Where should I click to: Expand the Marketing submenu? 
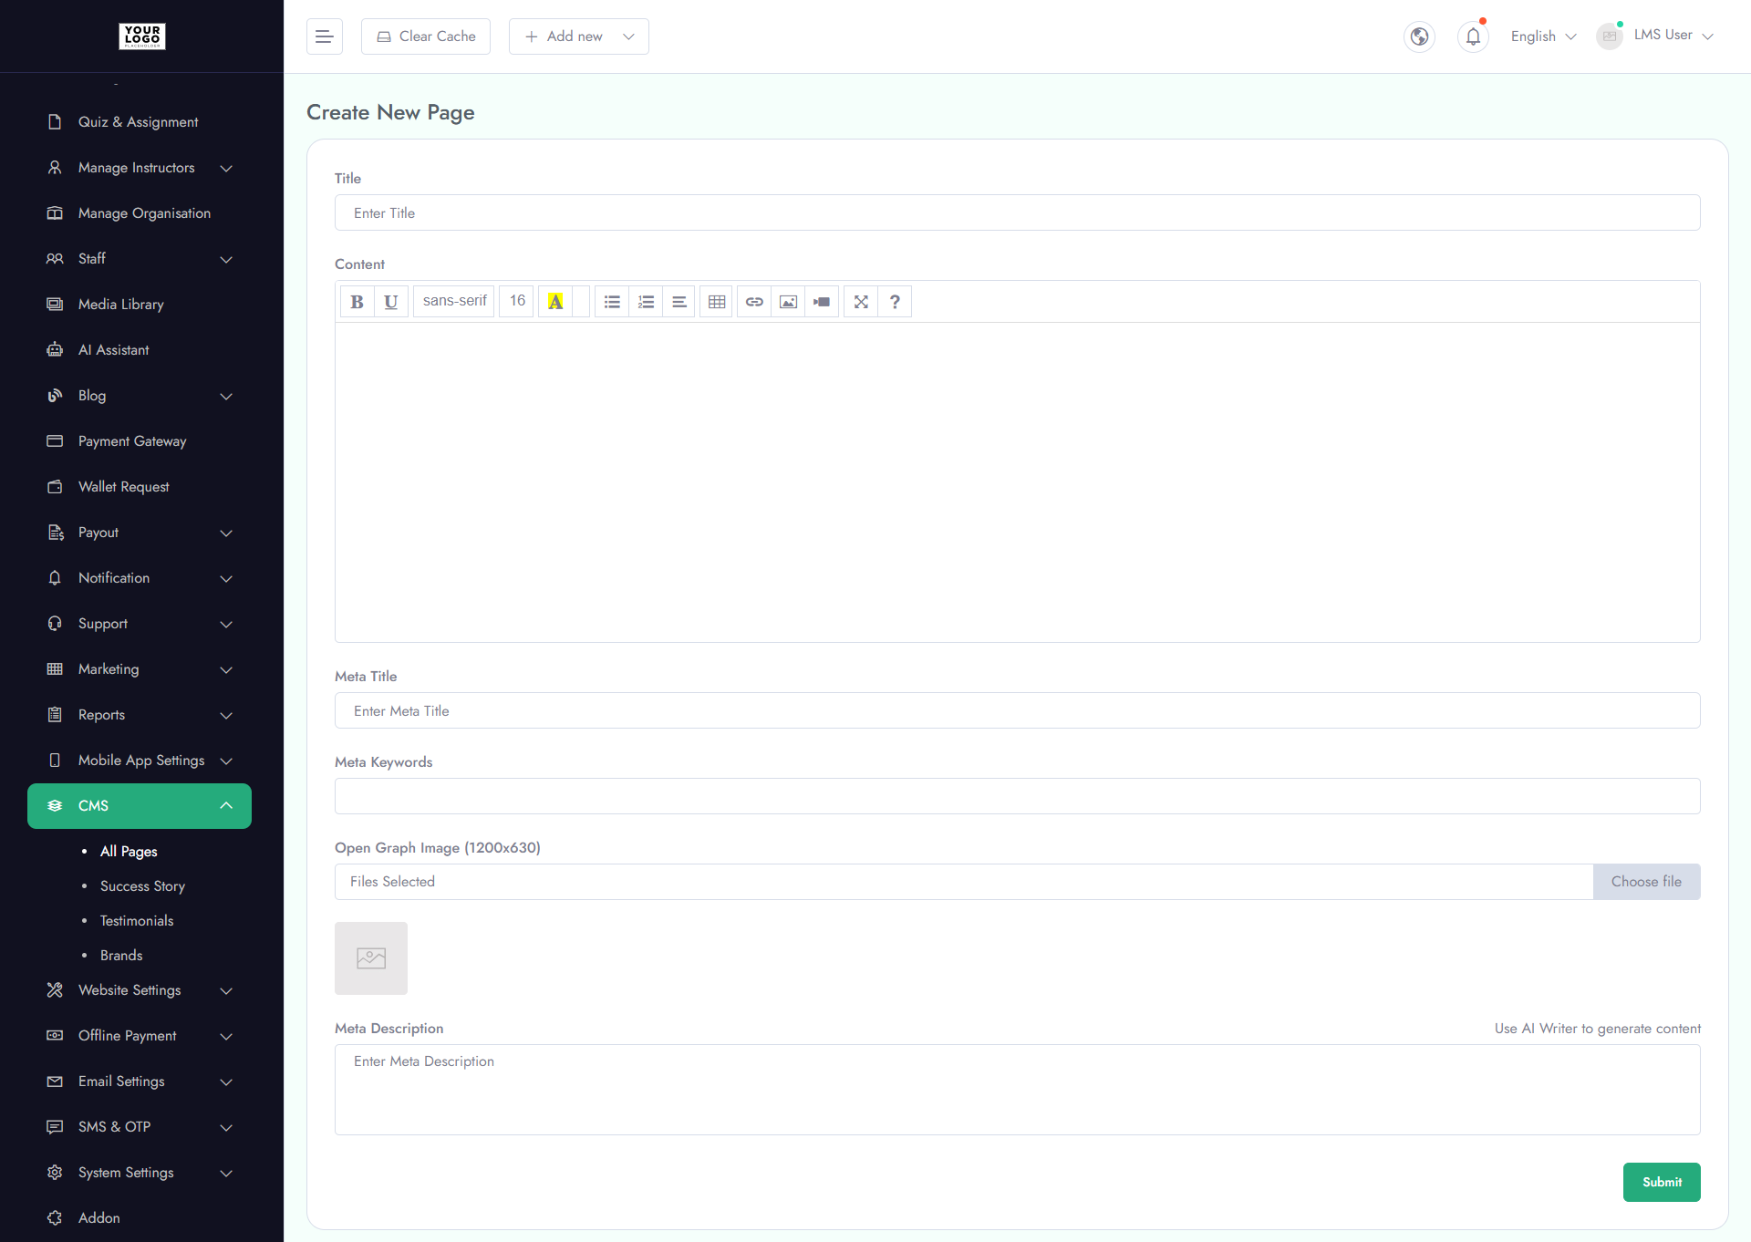point(140,669)
